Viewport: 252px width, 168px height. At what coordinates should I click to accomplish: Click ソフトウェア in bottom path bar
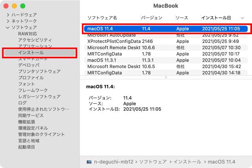153,162
